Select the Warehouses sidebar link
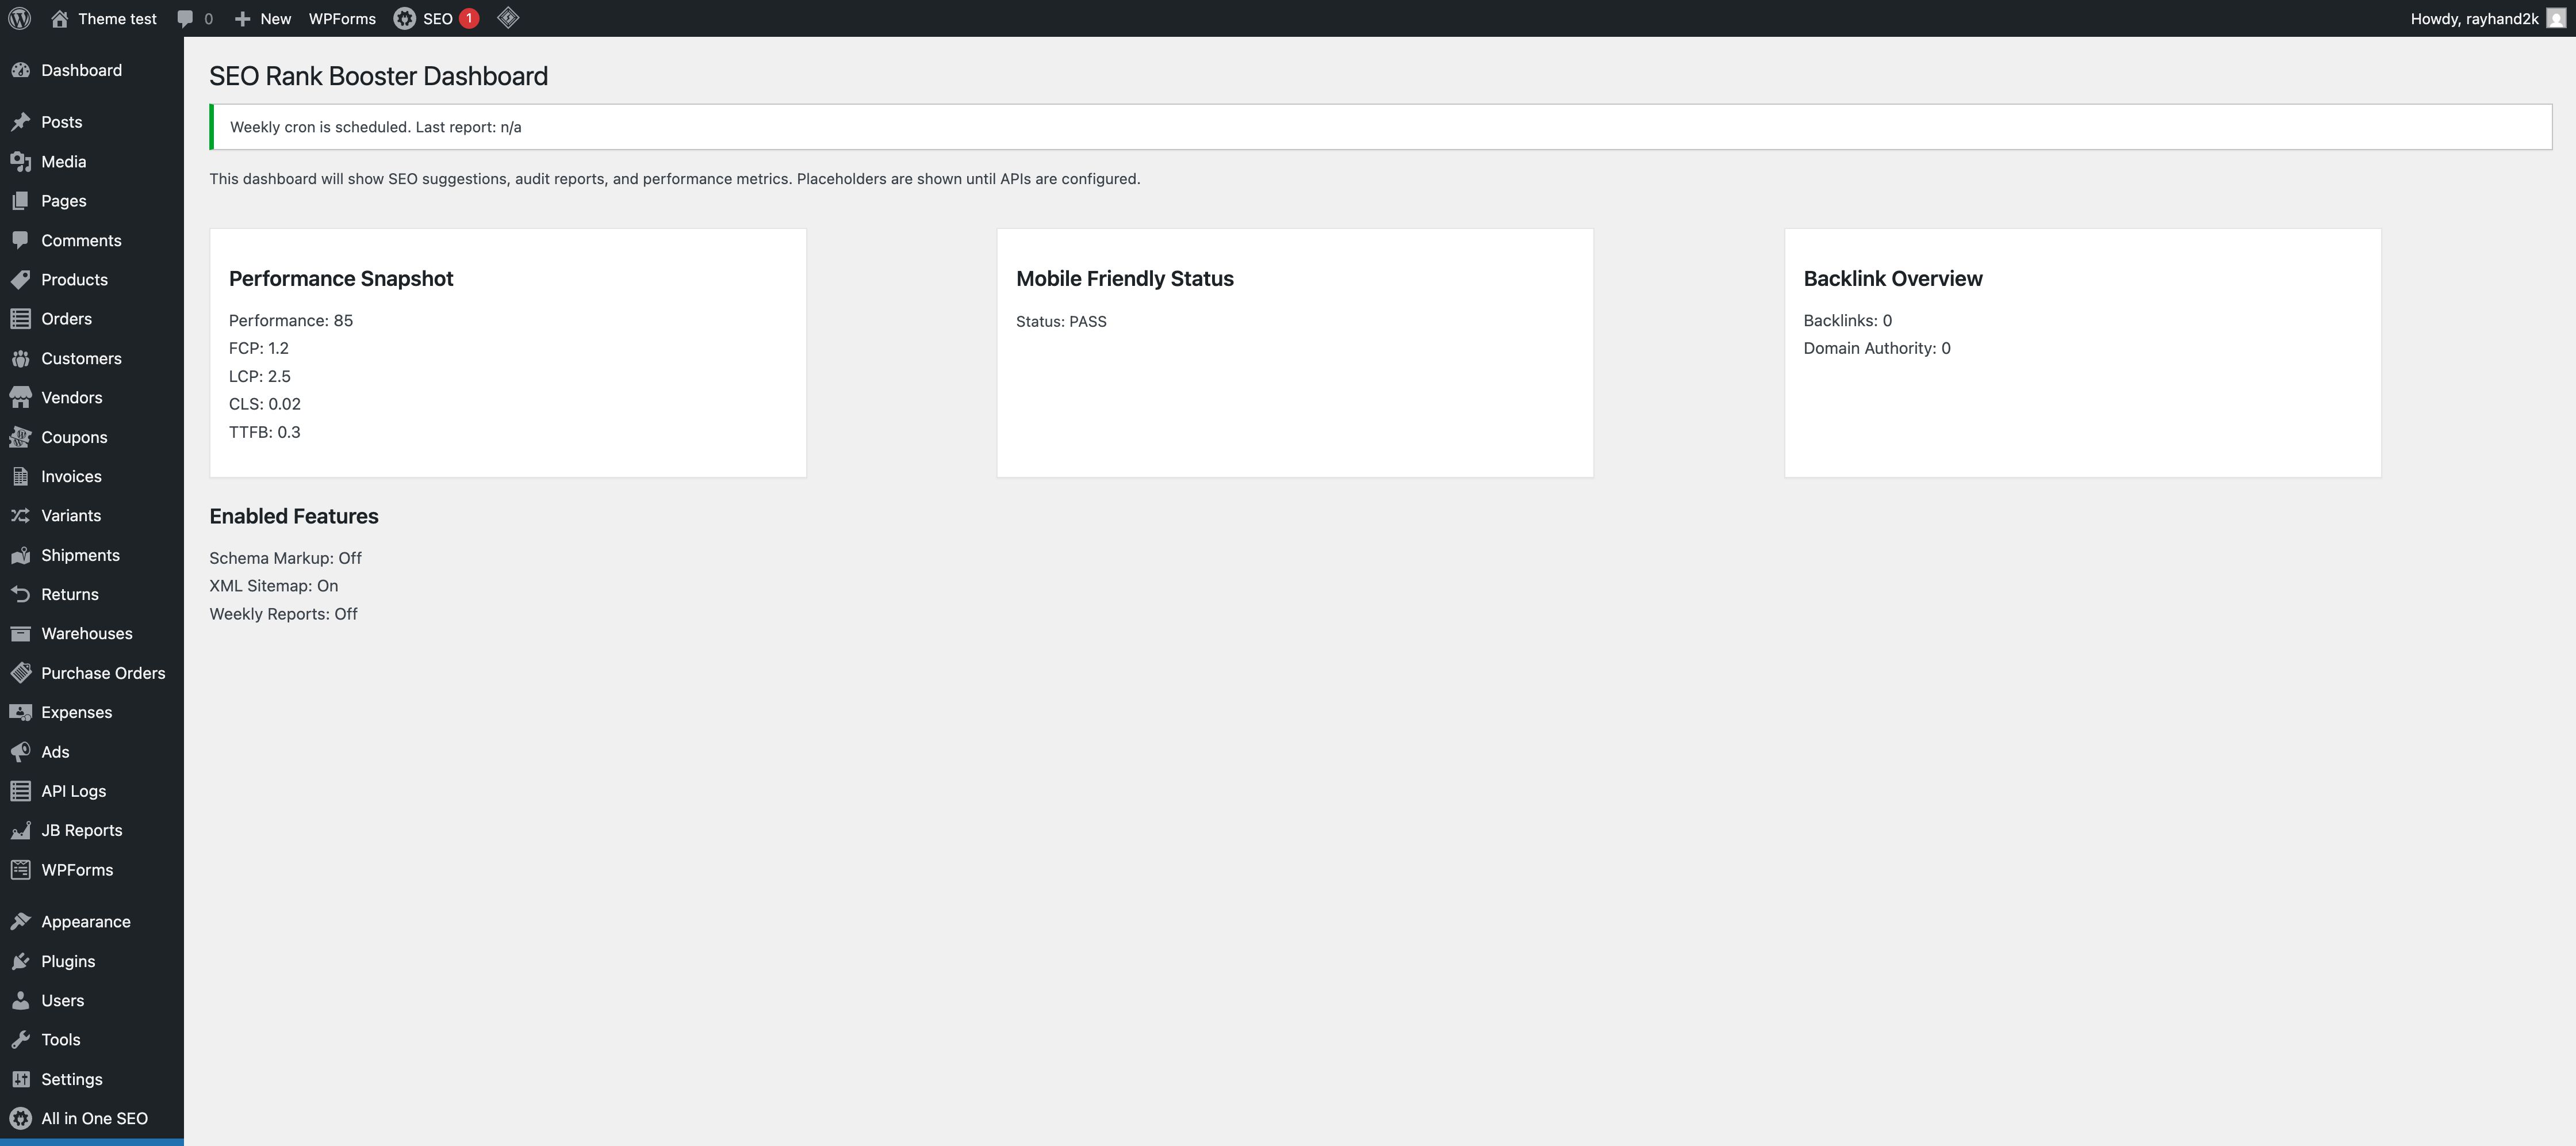 tap(86, 633)
